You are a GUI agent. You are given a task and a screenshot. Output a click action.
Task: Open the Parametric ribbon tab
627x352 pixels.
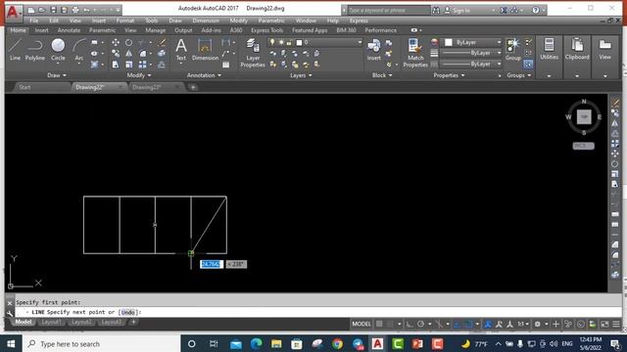[102, 30]
